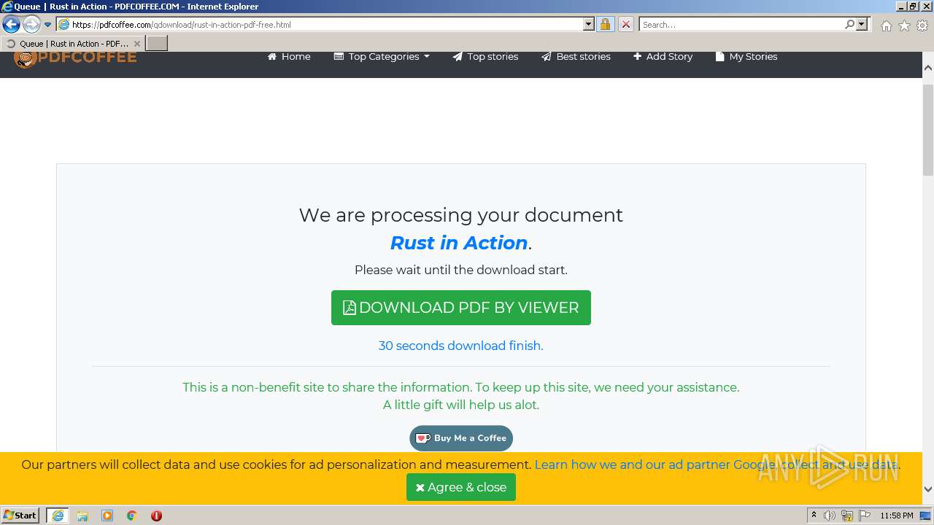Screen dimensions: 934x525
Task: Click the browser Search box
Action: (x=741, y=24)
